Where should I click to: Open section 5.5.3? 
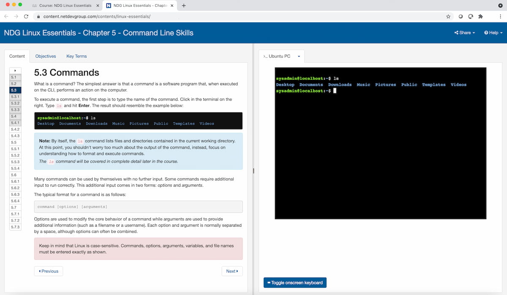[15, 162]
